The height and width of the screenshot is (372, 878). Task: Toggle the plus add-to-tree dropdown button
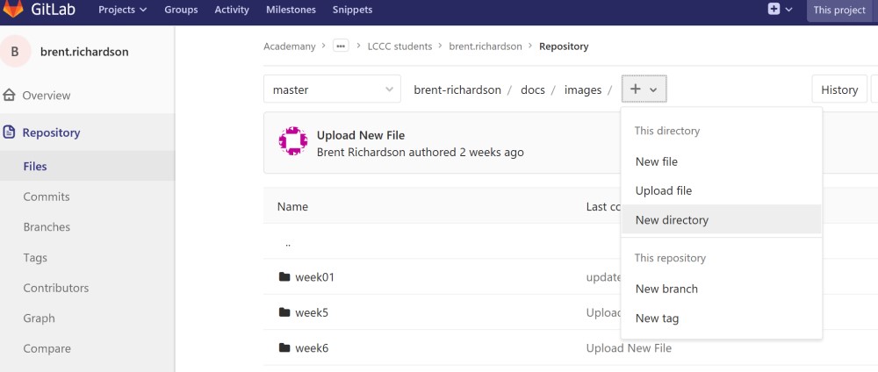644,89
